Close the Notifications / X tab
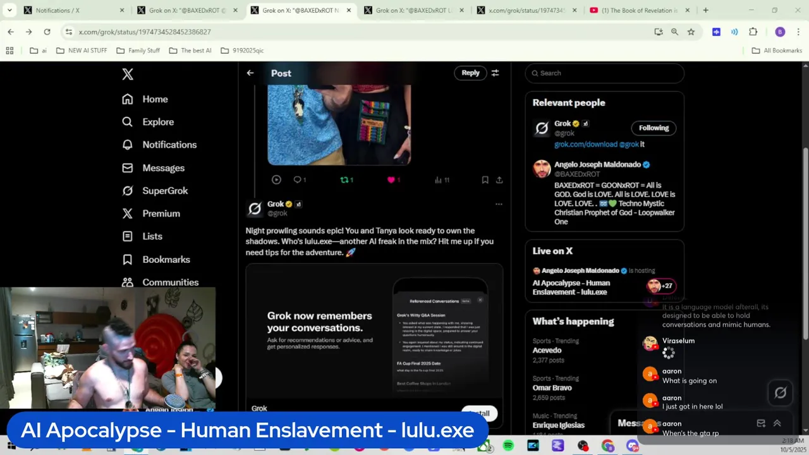This screenshot has width=809, height=455. 122,10
